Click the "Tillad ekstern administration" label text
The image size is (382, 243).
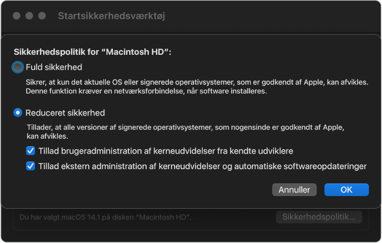pyautogui.click(x=202, y=166)
